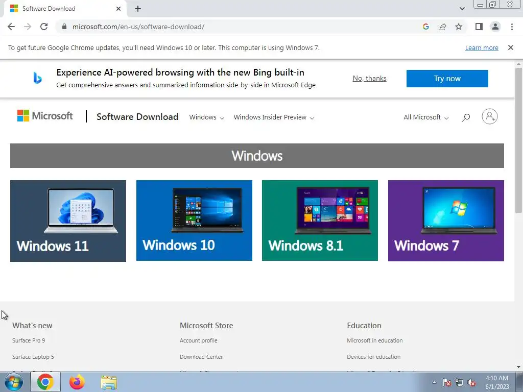
Task: Open a new tab with plus button
Action: [x=138, y=9]
